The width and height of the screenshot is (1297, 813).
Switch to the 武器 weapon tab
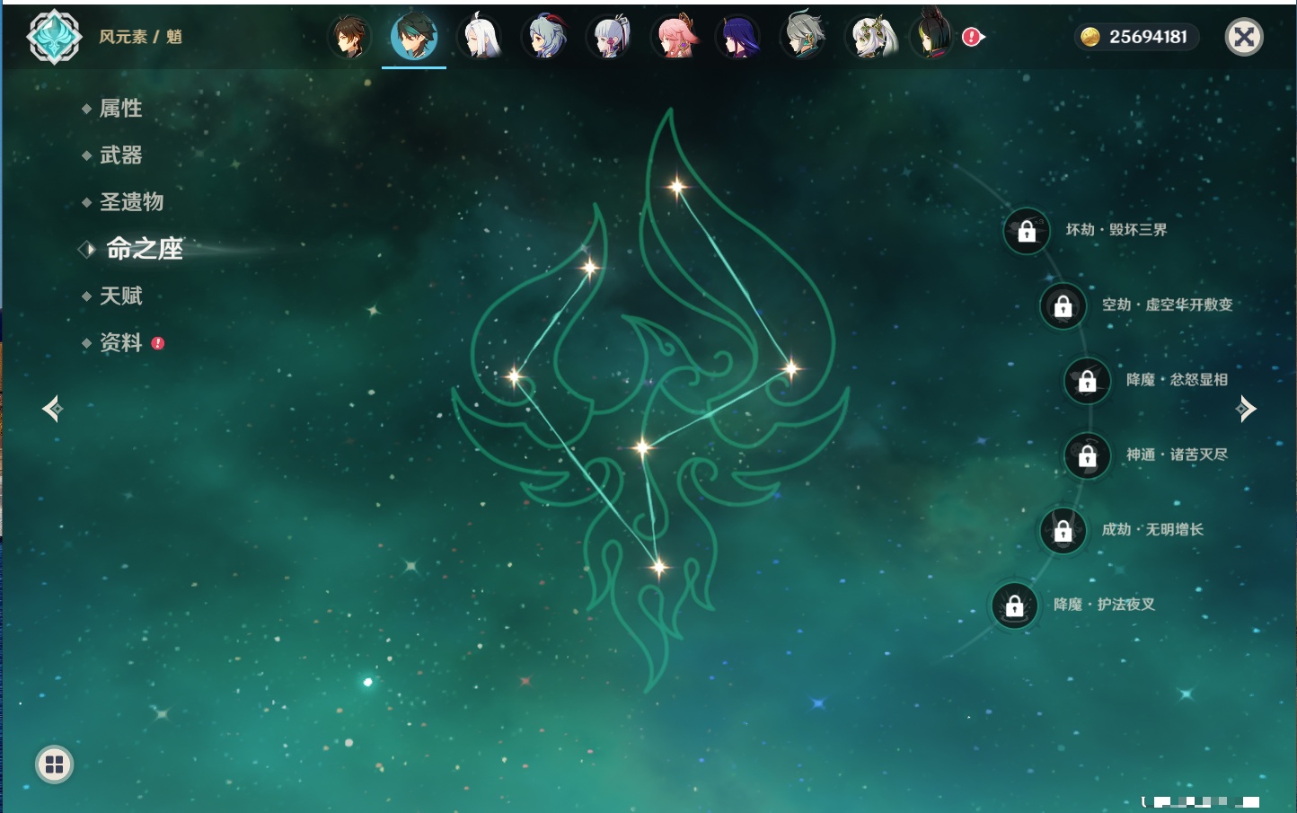tap(120, 155)
